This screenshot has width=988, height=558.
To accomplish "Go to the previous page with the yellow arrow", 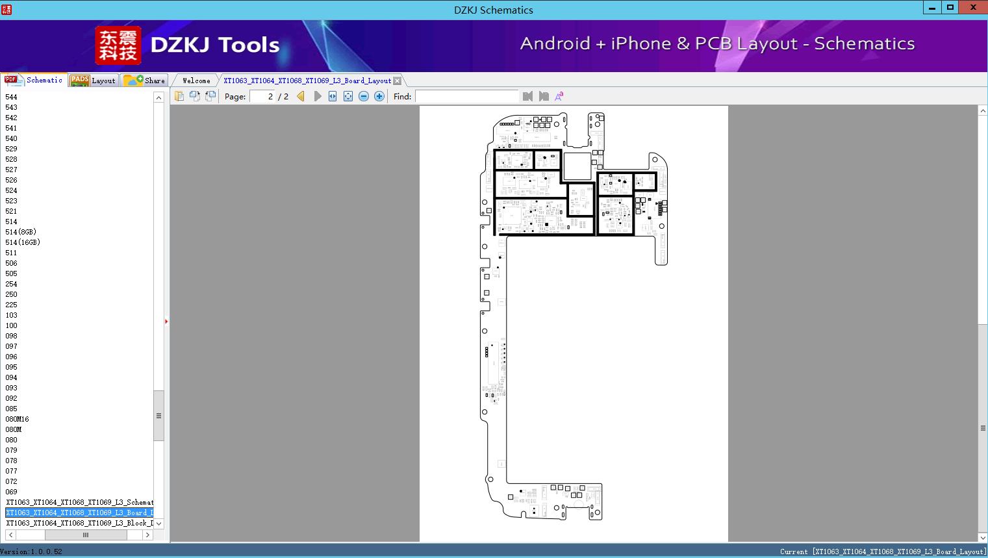I will 301,96.
